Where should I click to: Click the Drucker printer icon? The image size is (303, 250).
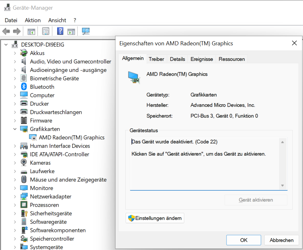pos(24,103)
